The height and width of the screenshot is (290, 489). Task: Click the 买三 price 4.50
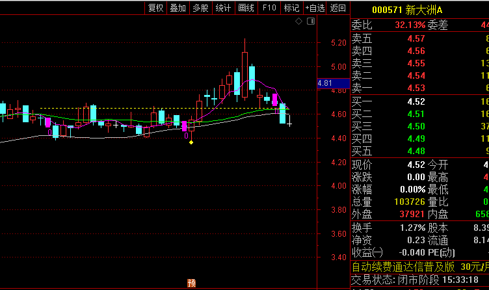click(x=416, y=126)
